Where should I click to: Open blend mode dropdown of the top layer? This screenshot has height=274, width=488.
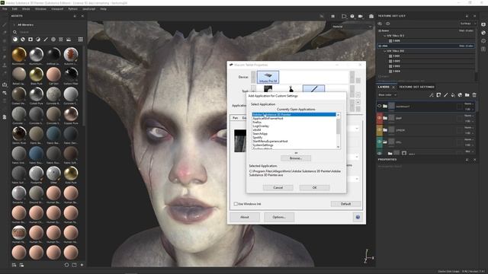click(469, 104)
